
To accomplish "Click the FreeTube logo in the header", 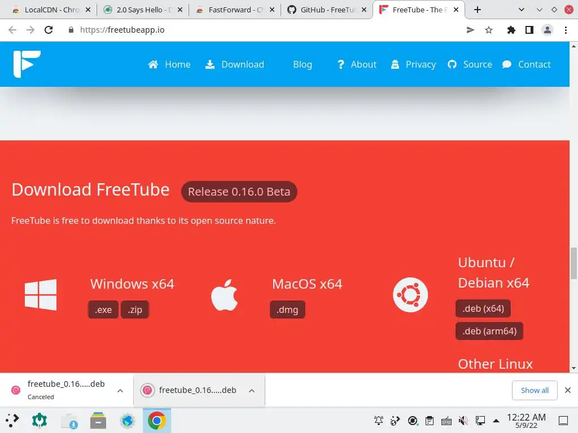I will coord(27,64).
